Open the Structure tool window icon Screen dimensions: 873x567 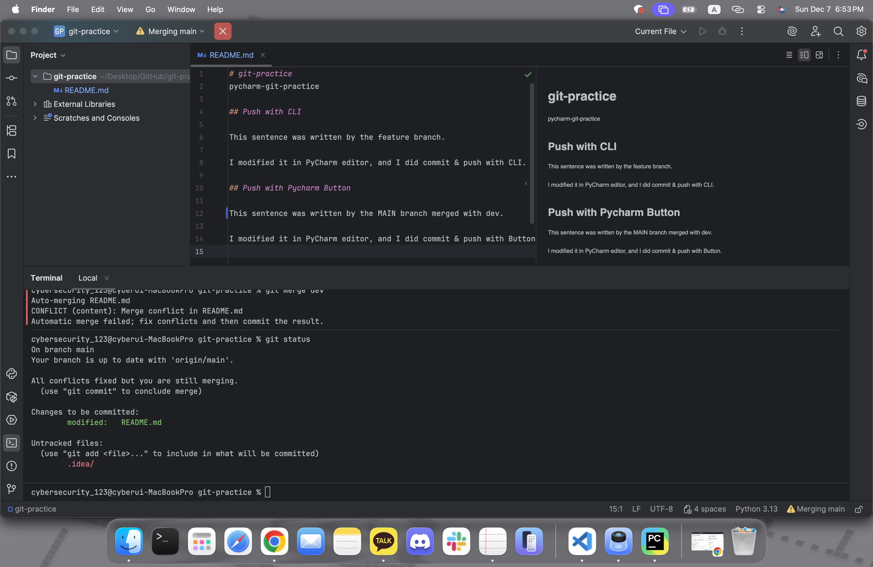[x=11, y=130]
